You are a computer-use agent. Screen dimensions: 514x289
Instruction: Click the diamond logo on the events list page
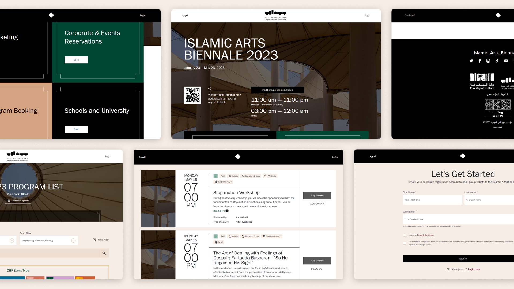tap(238, 157)
